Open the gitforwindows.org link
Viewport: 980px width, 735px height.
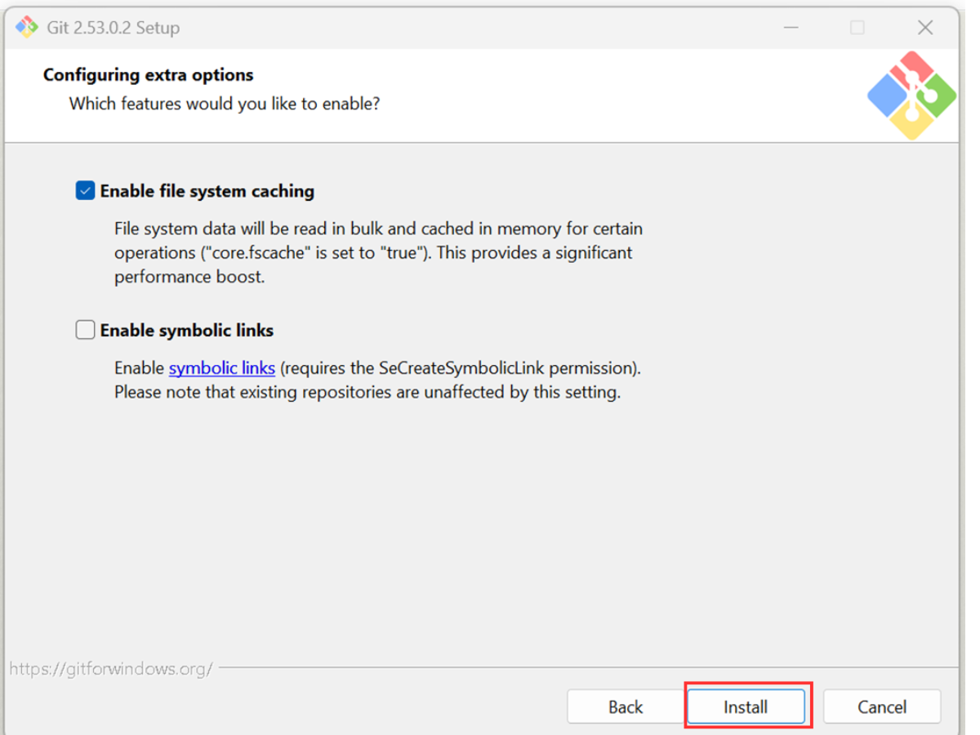point(111,669)
